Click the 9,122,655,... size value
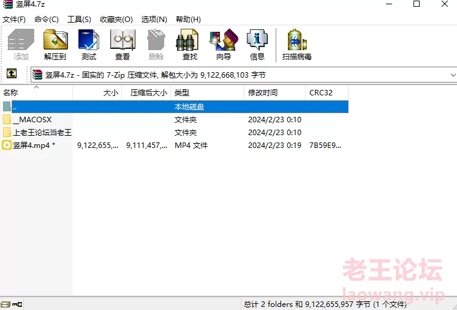This screenshot has height=310, width=457. click(x=97, y=145)
